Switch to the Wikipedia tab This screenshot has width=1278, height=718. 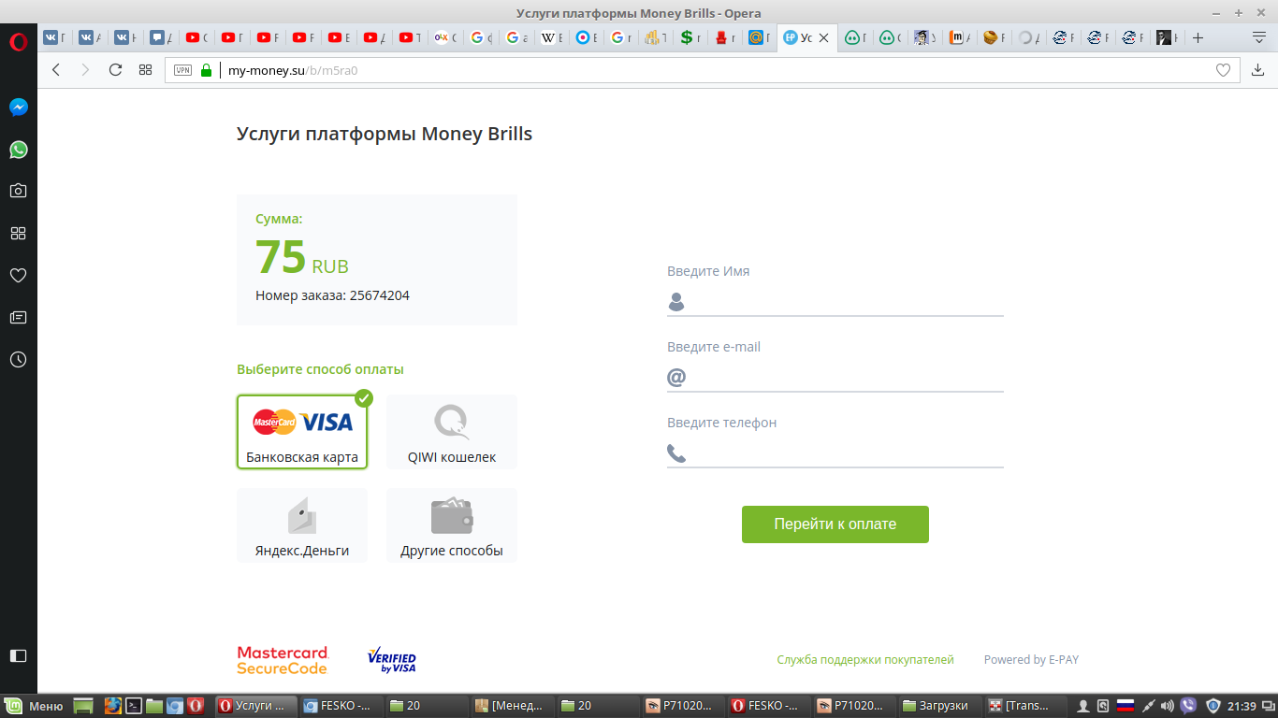tap(554, 38)
